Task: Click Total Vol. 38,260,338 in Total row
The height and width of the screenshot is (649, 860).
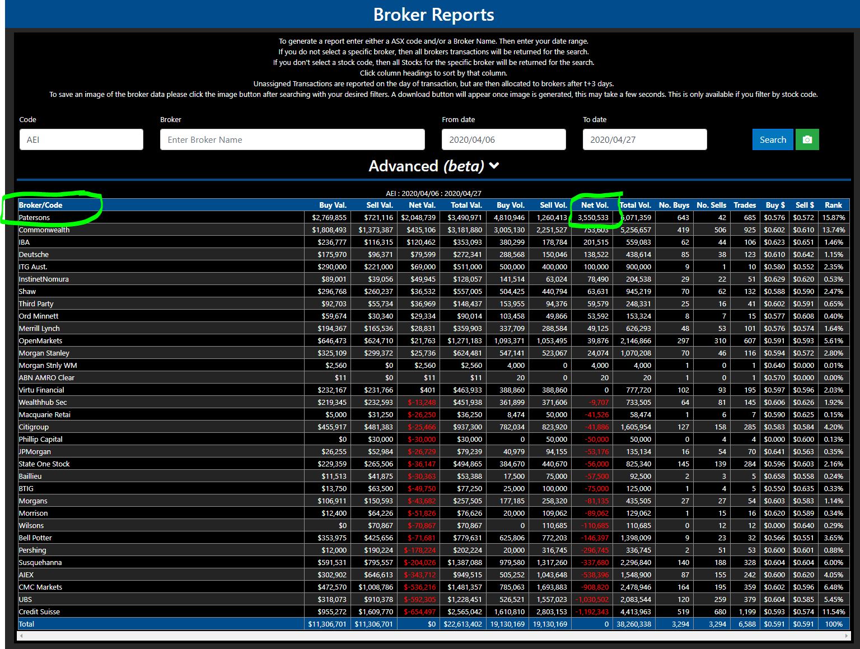Action: 634,624
